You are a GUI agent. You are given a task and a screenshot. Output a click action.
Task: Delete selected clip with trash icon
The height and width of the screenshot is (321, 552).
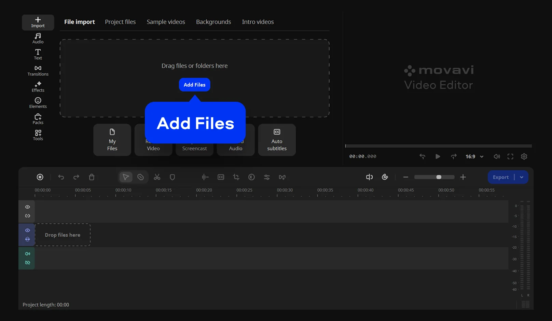tap(92, 177)
